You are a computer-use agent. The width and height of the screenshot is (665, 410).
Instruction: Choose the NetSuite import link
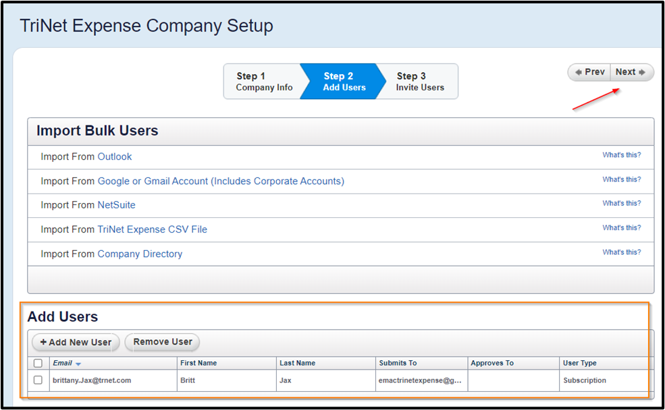(x=116, y=205)
